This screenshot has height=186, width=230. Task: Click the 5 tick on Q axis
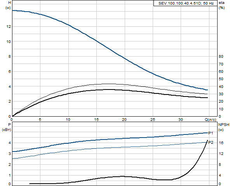coord(40,120)
